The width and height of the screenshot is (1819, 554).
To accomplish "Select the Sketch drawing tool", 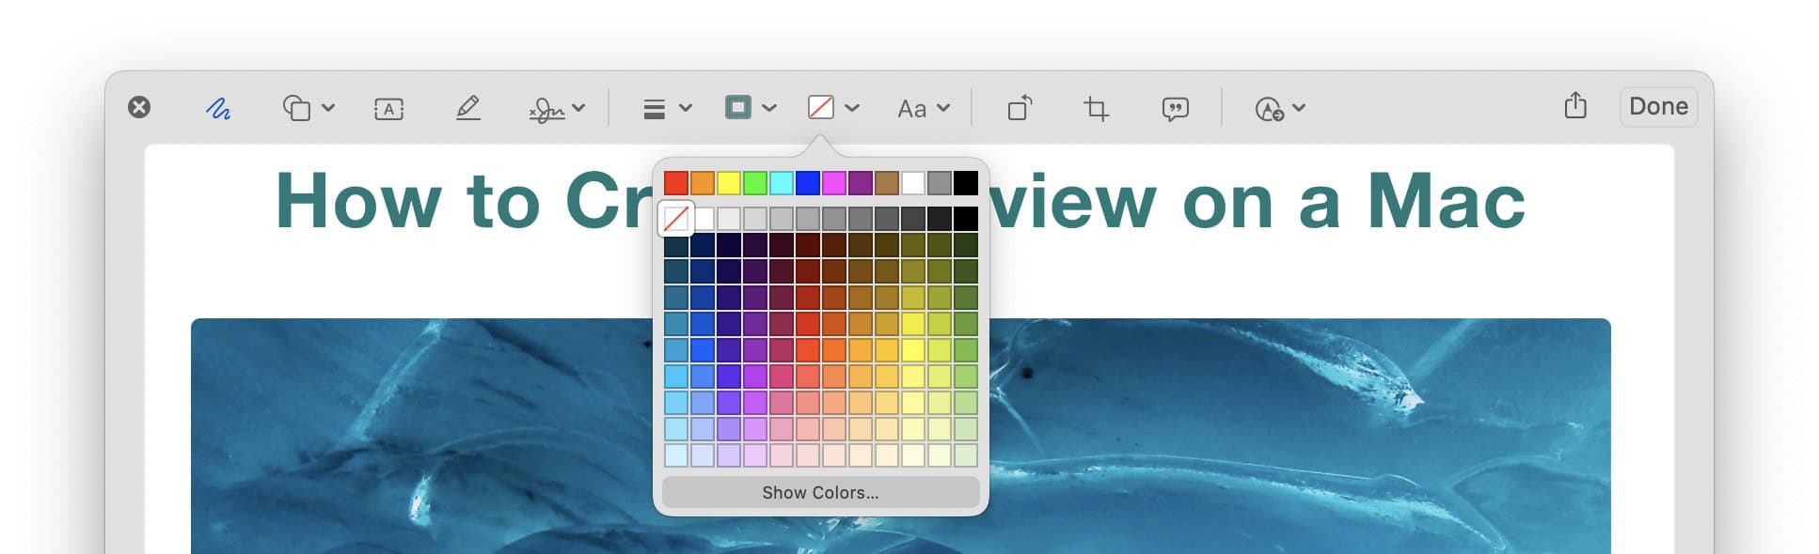I will [218, 109].
